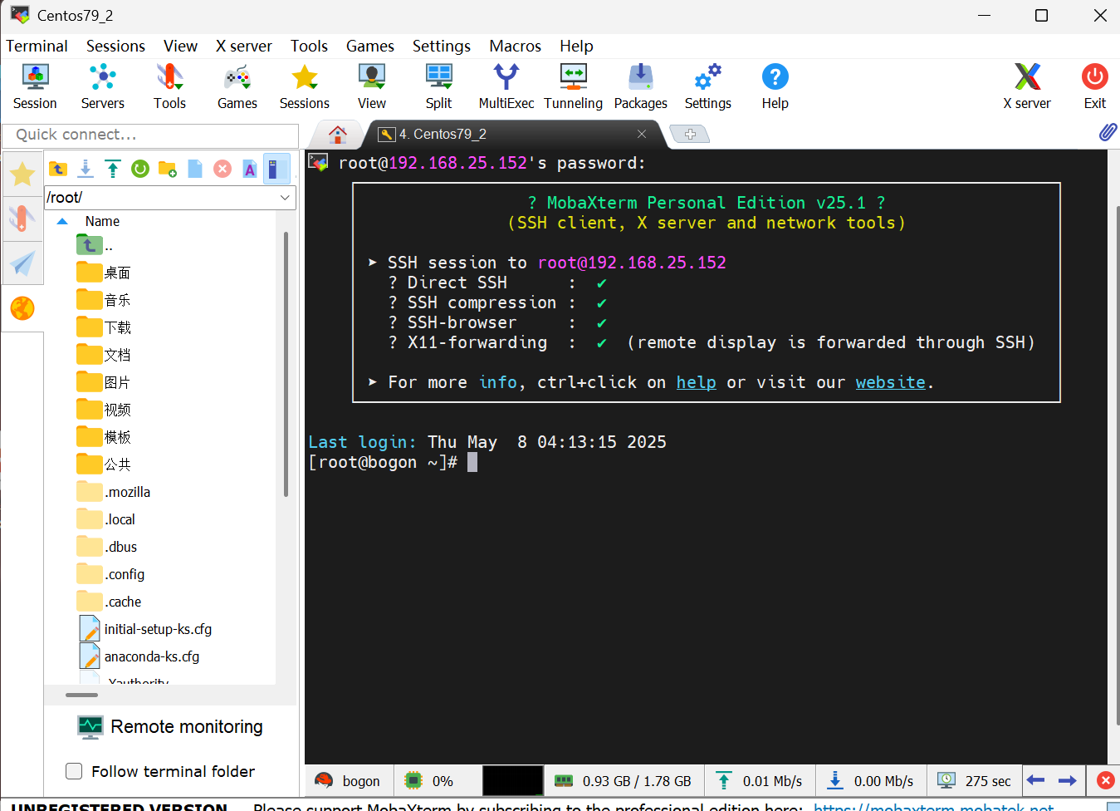Image resolution: width=1120 pixels, height=811 pixels.
Task: Click the red Exit power icon
Action: tap(1094, 86)
